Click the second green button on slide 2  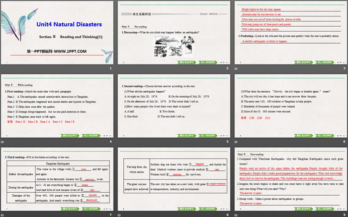coord(208,62)
